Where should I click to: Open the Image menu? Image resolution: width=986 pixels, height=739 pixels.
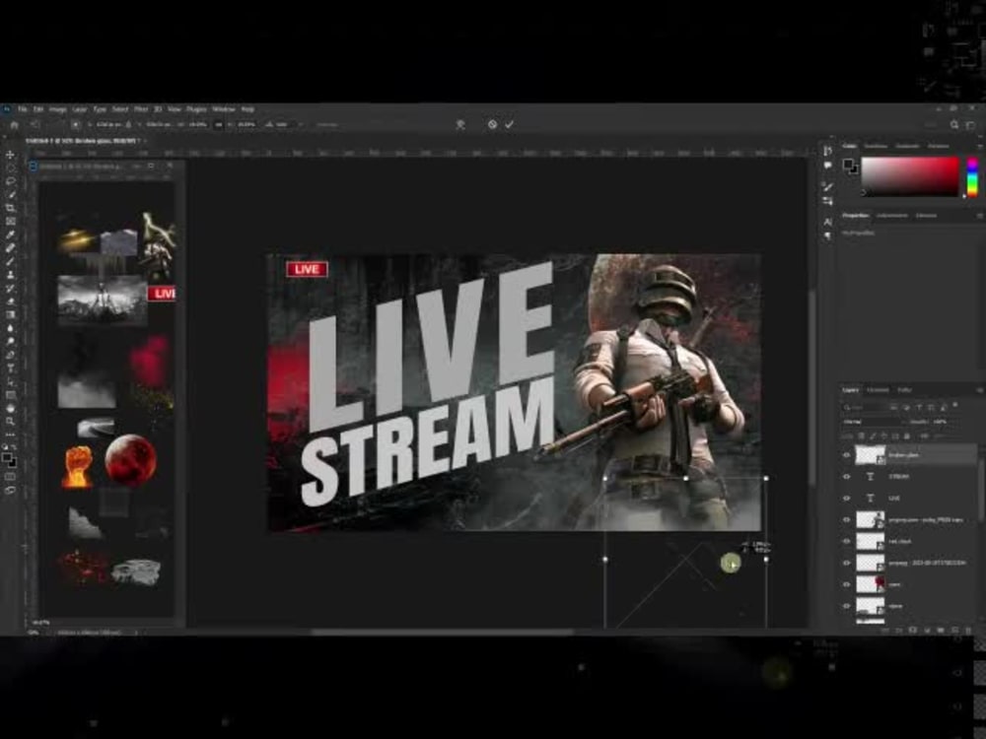(57, 109)
